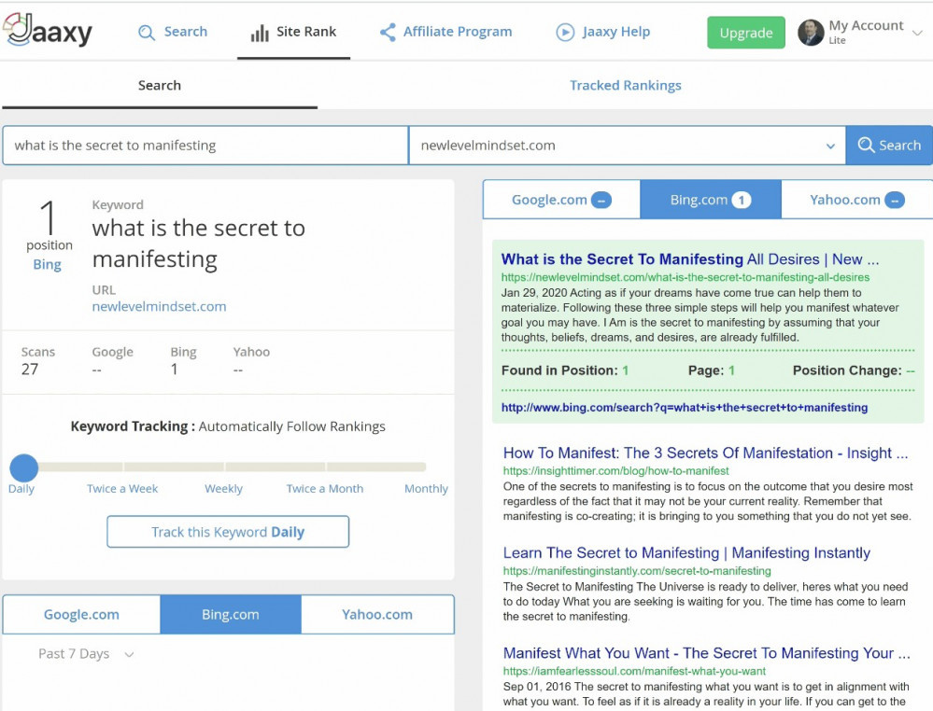Select Monthly tracking frequency

(x=426, y=489)
